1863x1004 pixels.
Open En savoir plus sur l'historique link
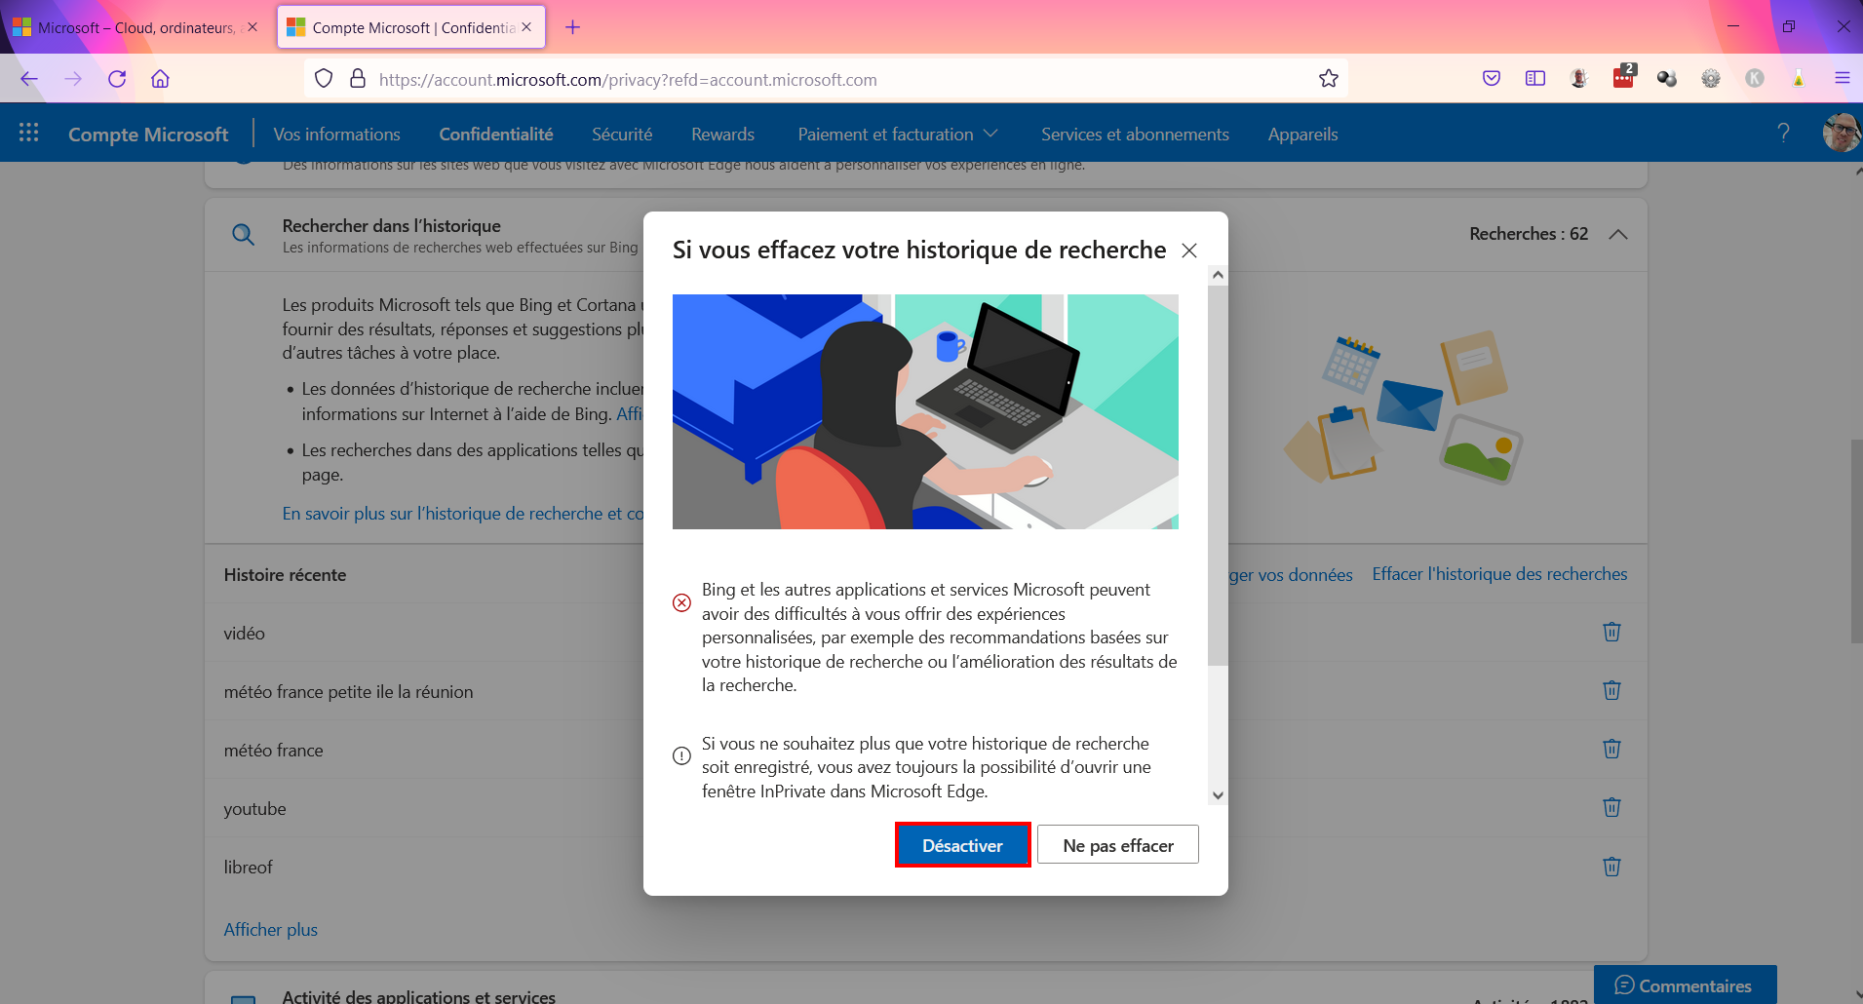pos(463,514)
